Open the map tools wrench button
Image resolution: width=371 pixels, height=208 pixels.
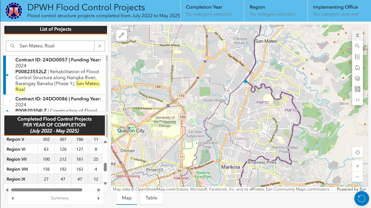click(121, 35)
